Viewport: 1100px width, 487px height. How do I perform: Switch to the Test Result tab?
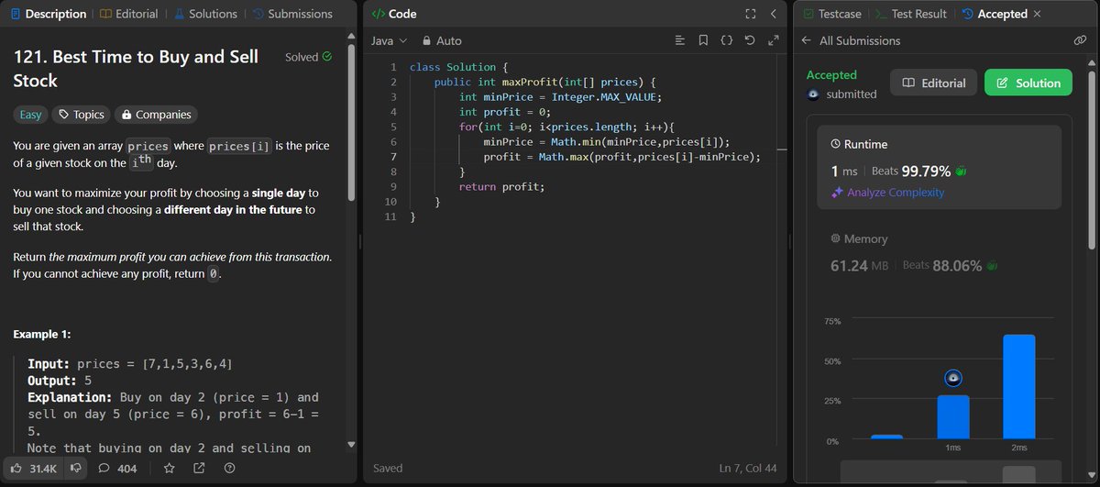(x=910, y=14)
